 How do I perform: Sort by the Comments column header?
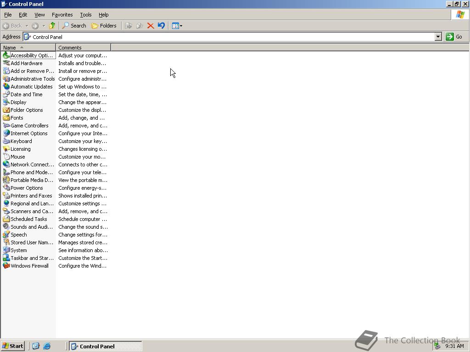[x=83, y=47]
